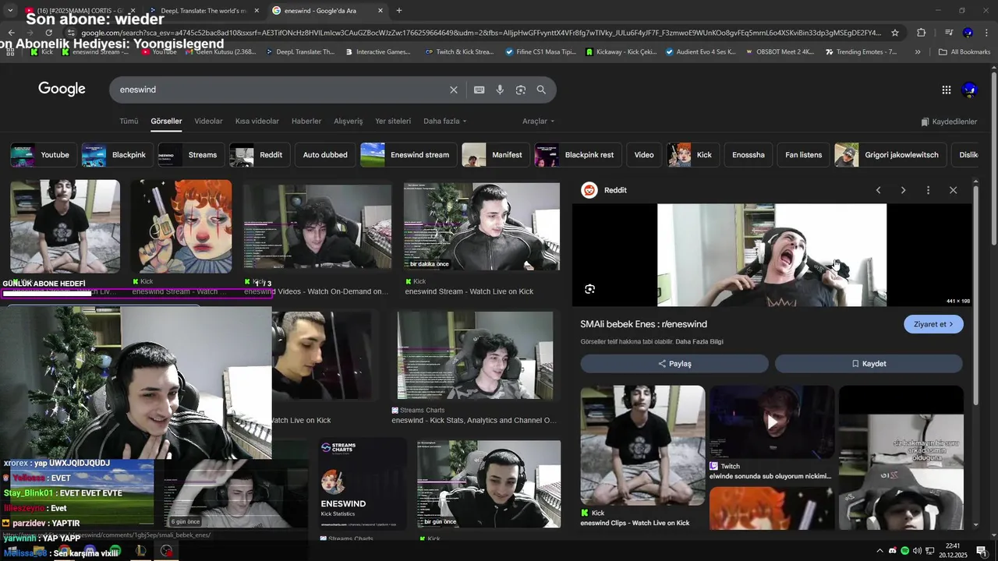Filter images by the Streams chip
998x561 pixels.
click(191, 155)
